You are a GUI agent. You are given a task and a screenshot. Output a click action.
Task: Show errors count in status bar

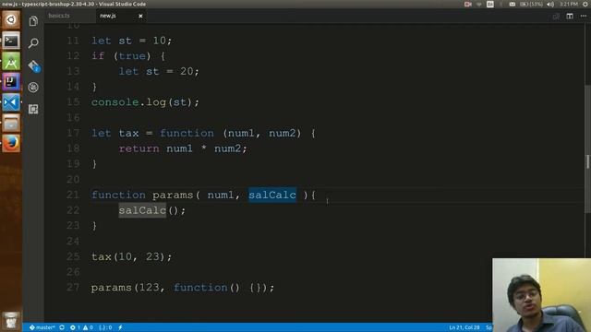(75, 327)
